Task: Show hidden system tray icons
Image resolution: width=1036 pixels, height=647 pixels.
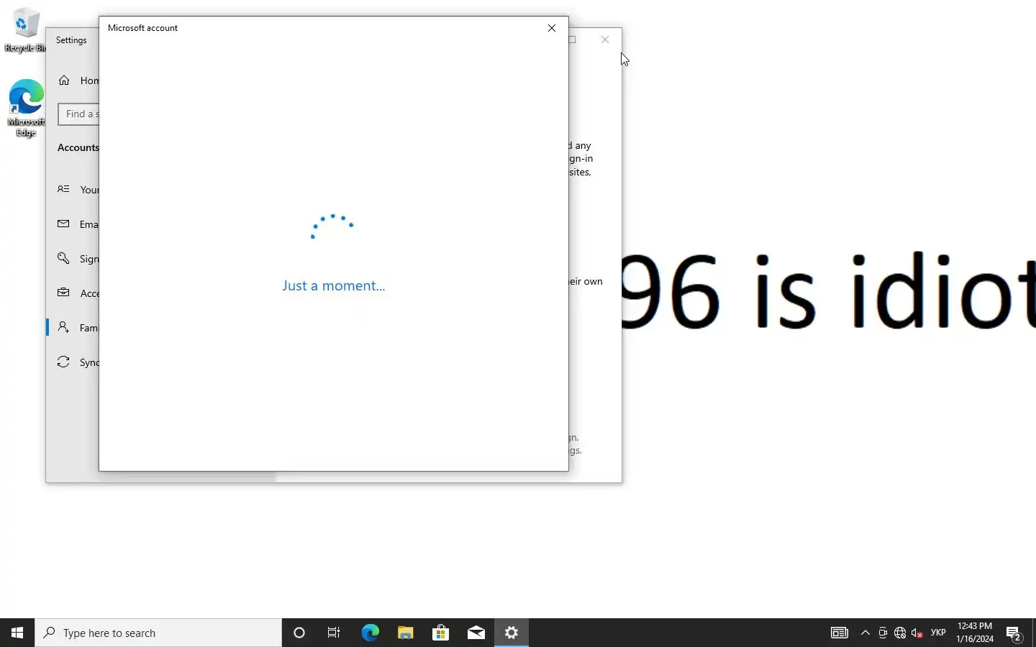Action: (x=865, y=633)
